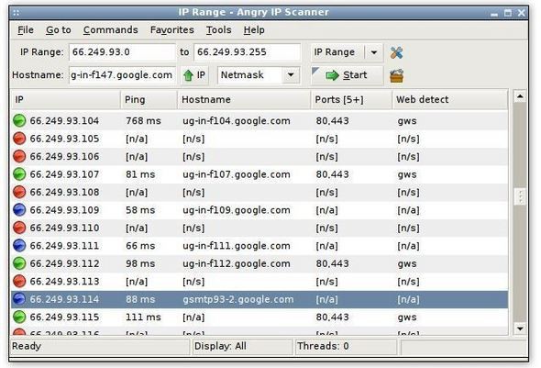This screenshot has height=368, width=541.
Task: Click the blue status icon for 66.249.93.109
Action: click(x=19, y=210)
